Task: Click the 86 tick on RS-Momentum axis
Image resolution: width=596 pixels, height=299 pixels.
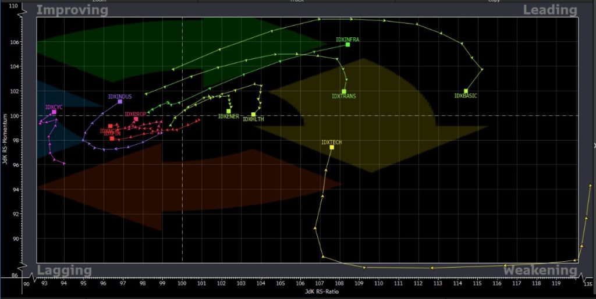Action: 15,275
